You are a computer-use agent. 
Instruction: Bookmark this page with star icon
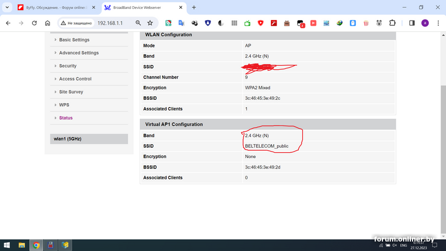pyautogui.click(x=150, y=23)
